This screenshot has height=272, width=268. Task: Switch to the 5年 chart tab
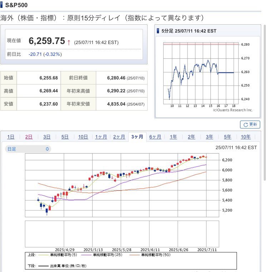click(228, 137)
